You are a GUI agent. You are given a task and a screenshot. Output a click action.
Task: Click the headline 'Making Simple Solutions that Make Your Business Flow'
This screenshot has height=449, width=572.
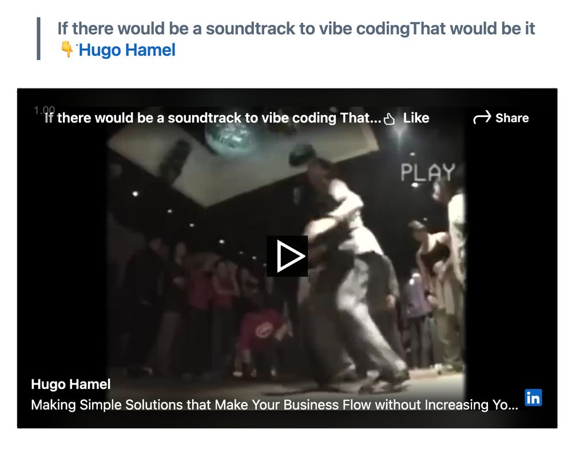(275, 405)
